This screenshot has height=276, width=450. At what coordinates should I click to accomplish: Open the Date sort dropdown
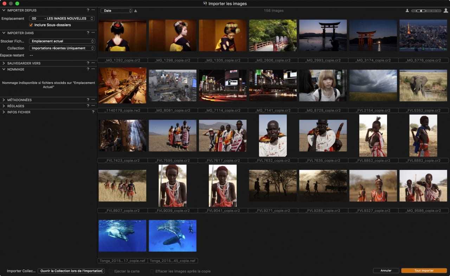116,11
